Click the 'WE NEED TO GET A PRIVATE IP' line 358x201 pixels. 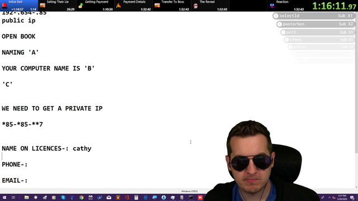pos(52,108)
